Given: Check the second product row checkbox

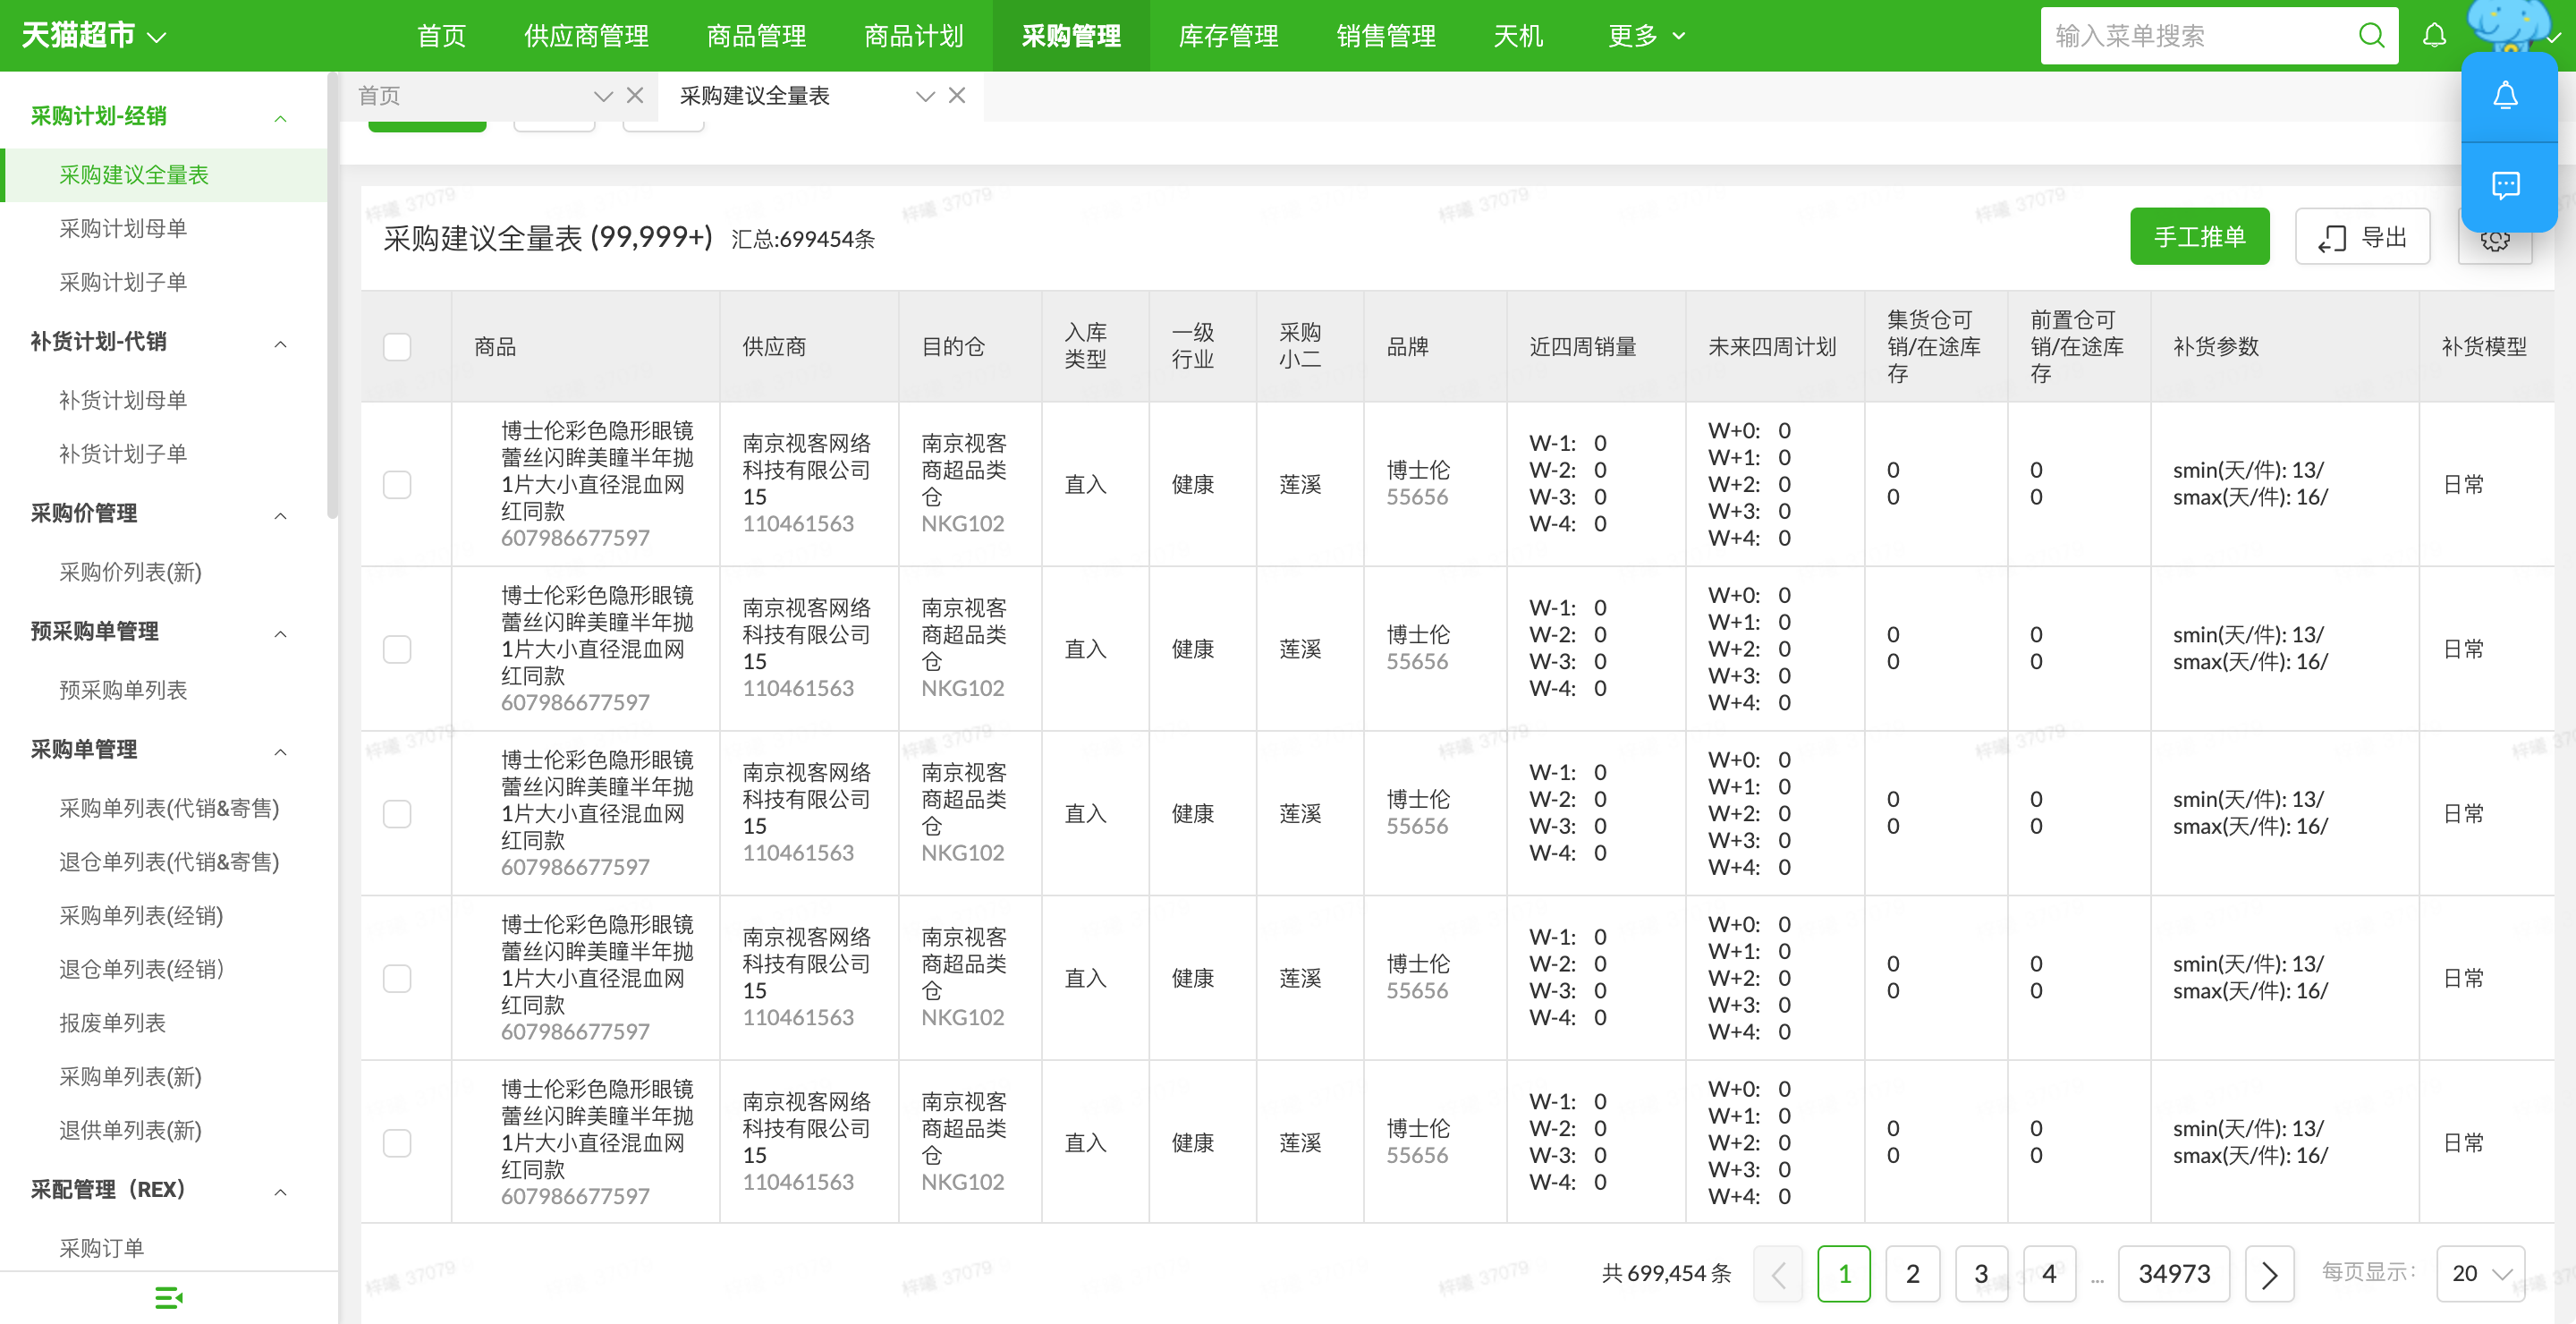Looking at the screenshot, I should coord(397,649).
